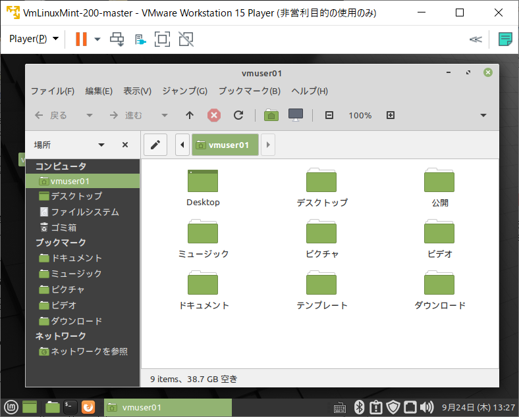Collapse the コンピュータ sidebar section
Viewport: 519px width, 417px height.
tap(61, 166)
